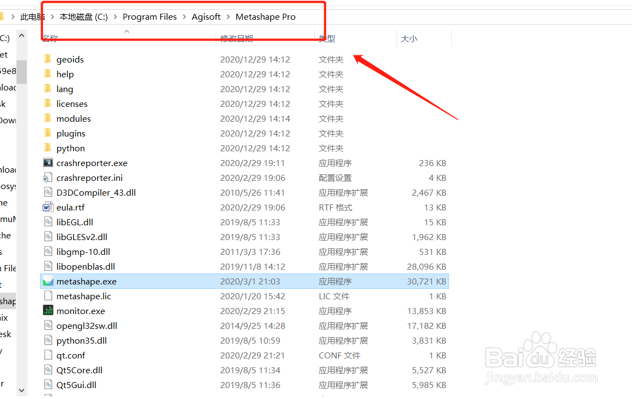Select the opengl32sw.dll file name
Image resolution: width=632 pixels, height=399 pixels.
point(87,326)
